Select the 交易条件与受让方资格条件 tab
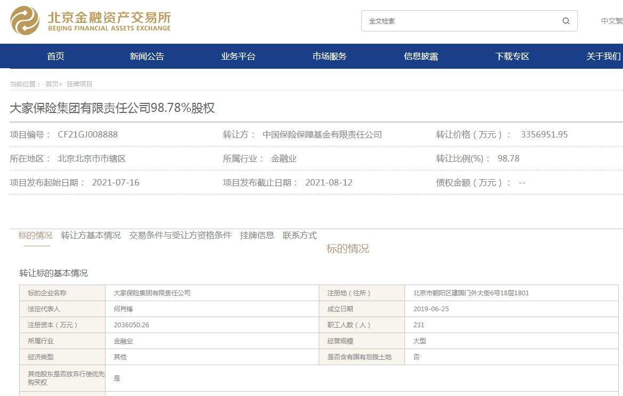Image resolution: width=623 pixels, height=396 pixels. (180, 235)
